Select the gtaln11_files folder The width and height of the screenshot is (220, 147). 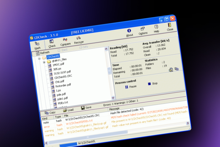coord(59,60)
